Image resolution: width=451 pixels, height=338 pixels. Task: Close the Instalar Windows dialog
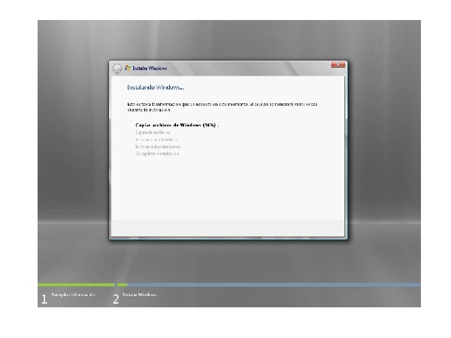[x=338, y=64]
